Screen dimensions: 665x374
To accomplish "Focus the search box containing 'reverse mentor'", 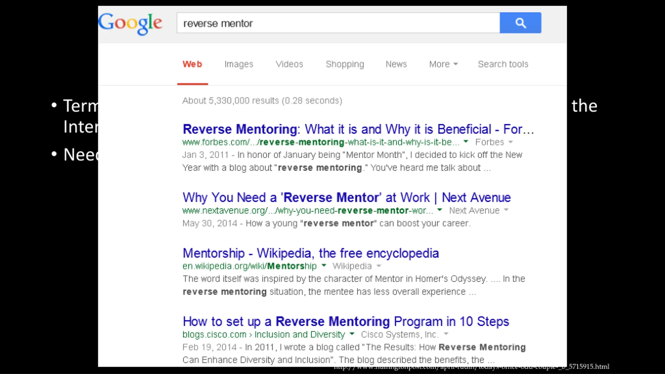I will [x=338, y=23].
